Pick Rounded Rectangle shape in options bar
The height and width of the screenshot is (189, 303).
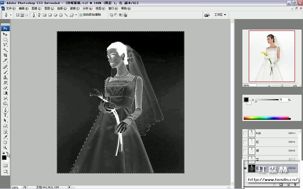[x=50, y=15]
